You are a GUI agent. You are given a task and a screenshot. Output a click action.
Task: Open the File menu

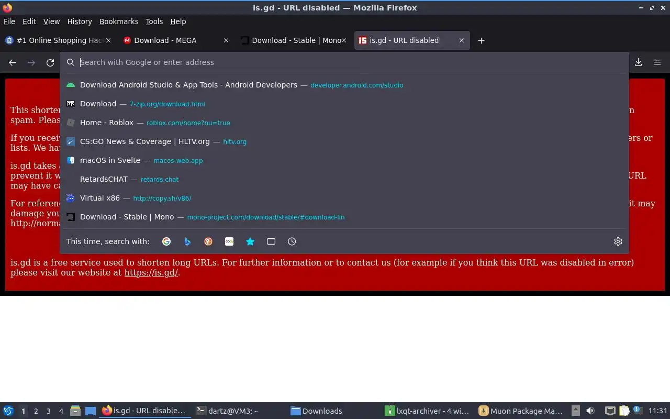9,21
